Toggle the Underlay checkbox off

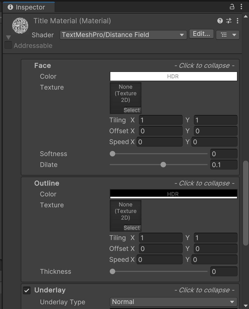coord(27,290)
